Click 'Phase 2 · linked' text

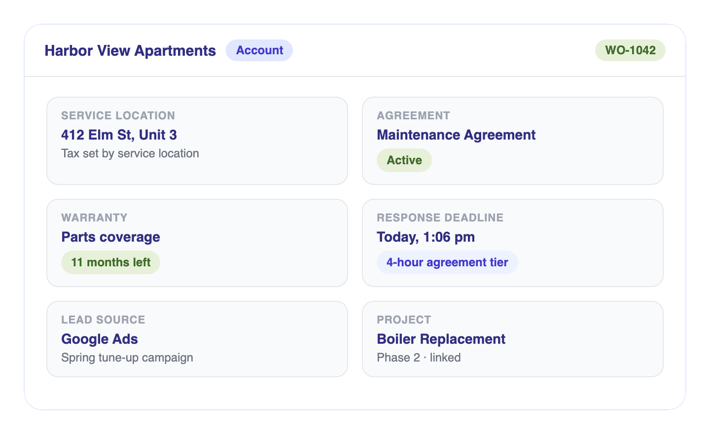[x=419, y=358]
